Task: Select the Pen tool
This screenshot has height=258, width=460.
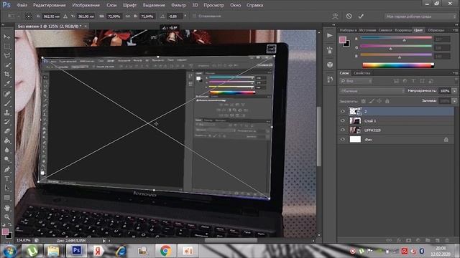Action: coord(7,169)
